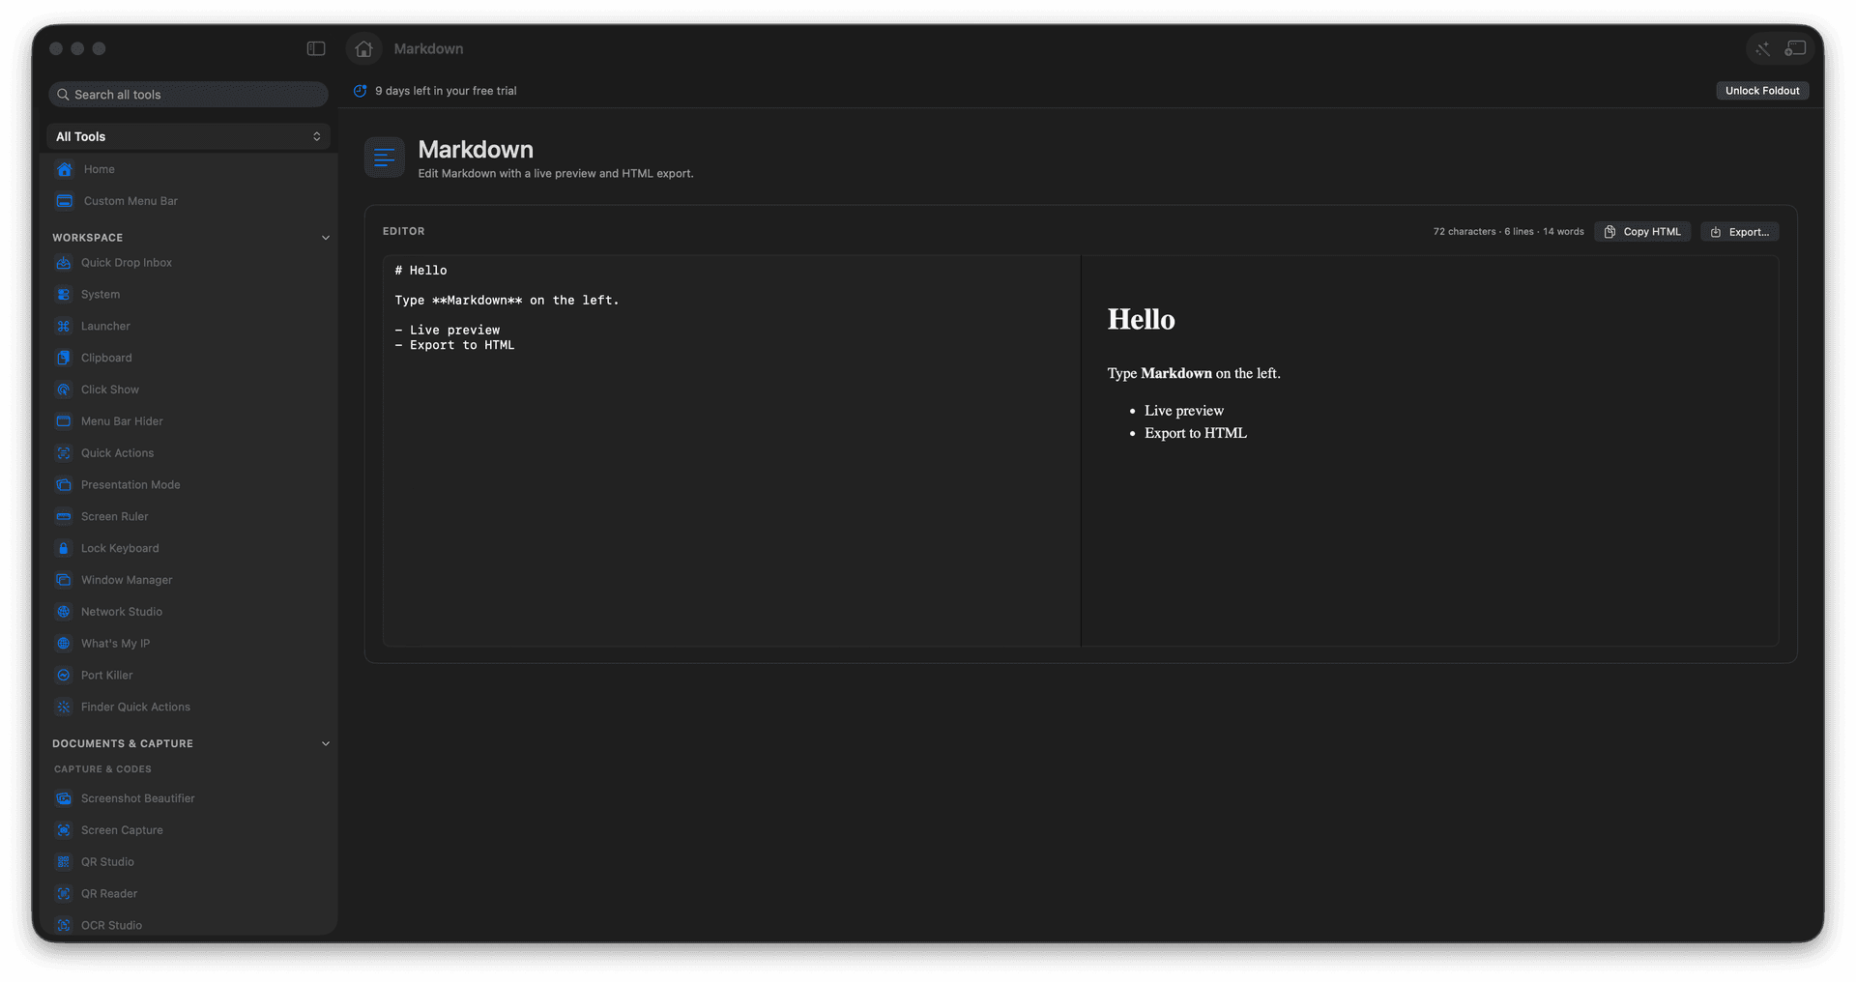1856x982 pixels.
Task: Click the EDITOR section label
Action: pos(403,232)
